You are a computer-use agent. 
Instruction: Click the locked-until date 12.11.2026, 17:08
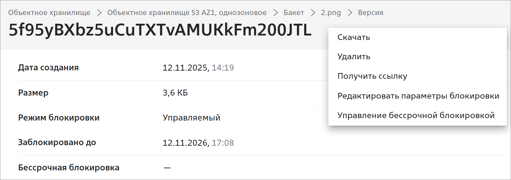tap(198, 143)
